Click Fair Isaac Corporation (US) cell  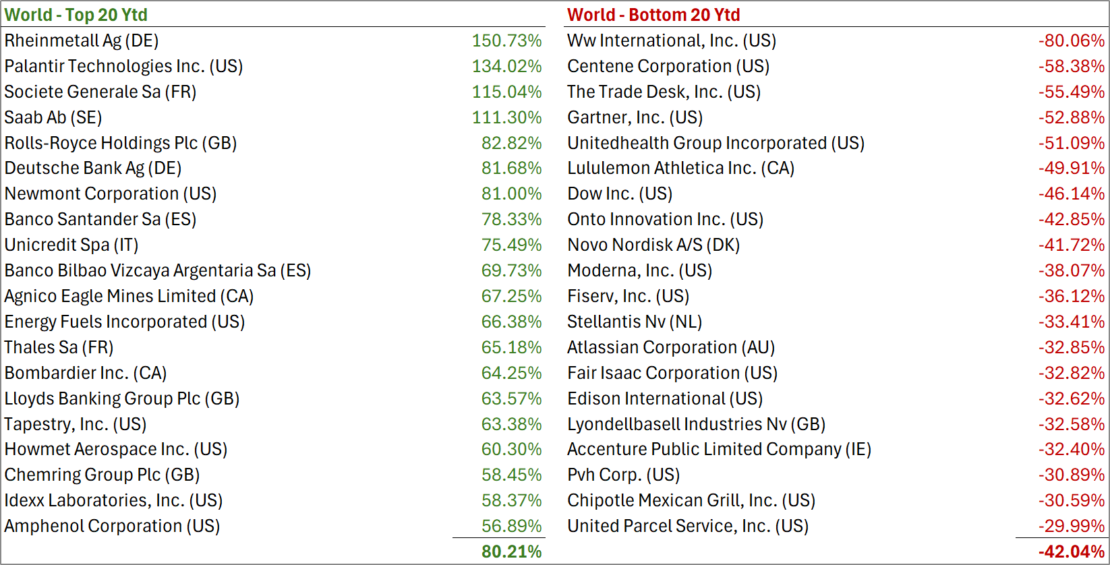click(x=672, y=373)
